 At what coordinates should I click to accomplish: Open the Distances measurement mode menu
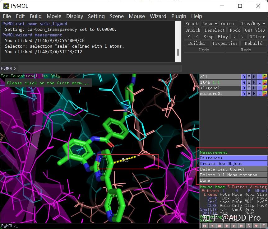(x=233, y=158)
